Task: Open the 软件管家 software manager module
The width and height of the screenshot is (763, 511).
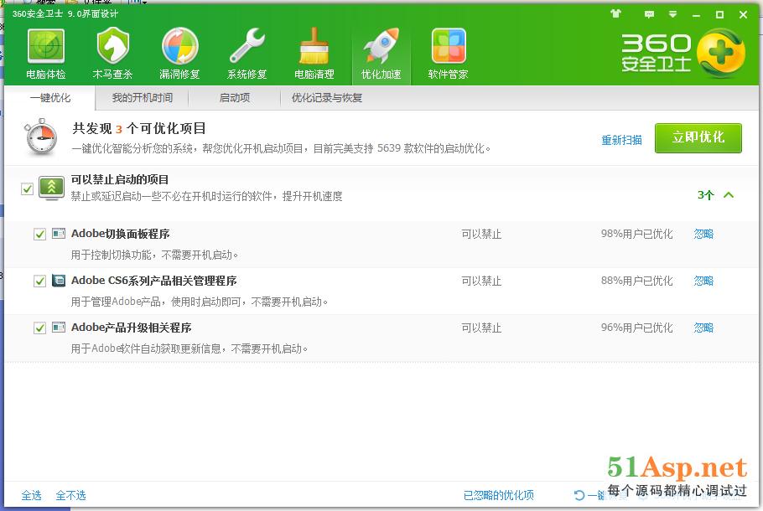Action: click(x=449, y=54)
